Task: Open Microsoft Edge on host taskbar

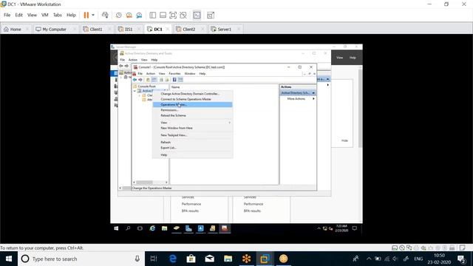Action: [x=172, y=259]
